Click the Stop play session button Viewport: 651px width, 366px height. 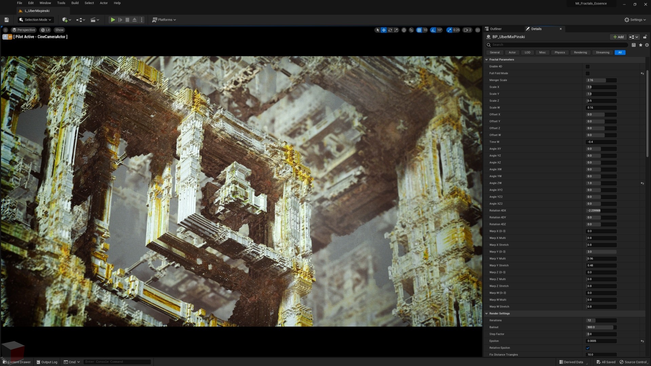click(x=127, y=20)
